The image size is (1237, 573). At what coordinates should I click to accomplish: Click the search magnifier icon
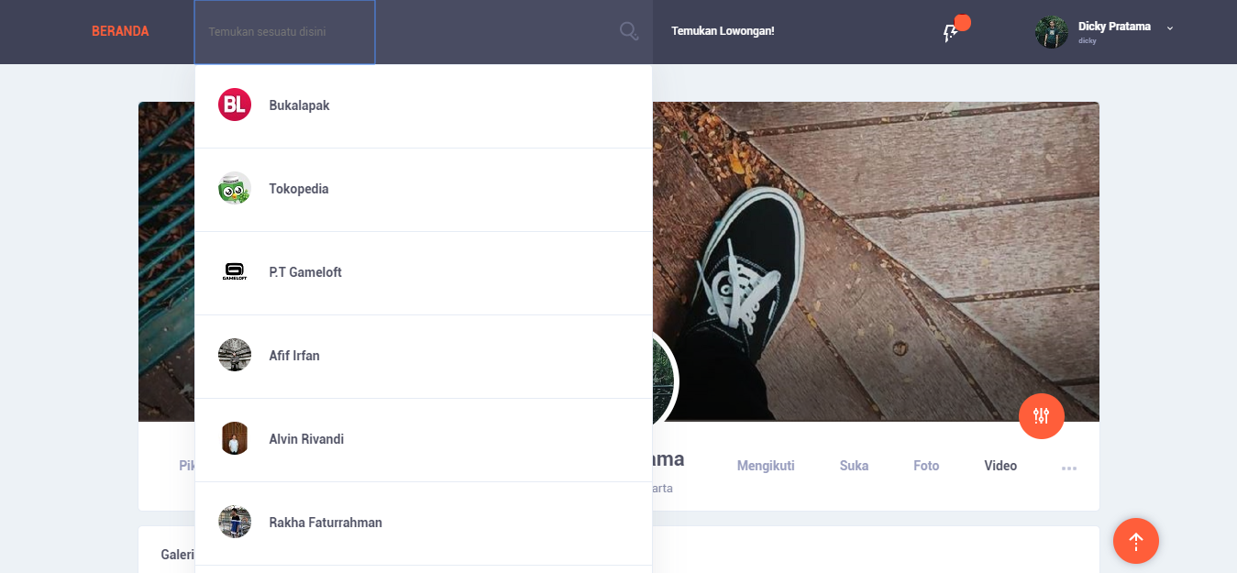pyautogui.click(x=628, y=31)
